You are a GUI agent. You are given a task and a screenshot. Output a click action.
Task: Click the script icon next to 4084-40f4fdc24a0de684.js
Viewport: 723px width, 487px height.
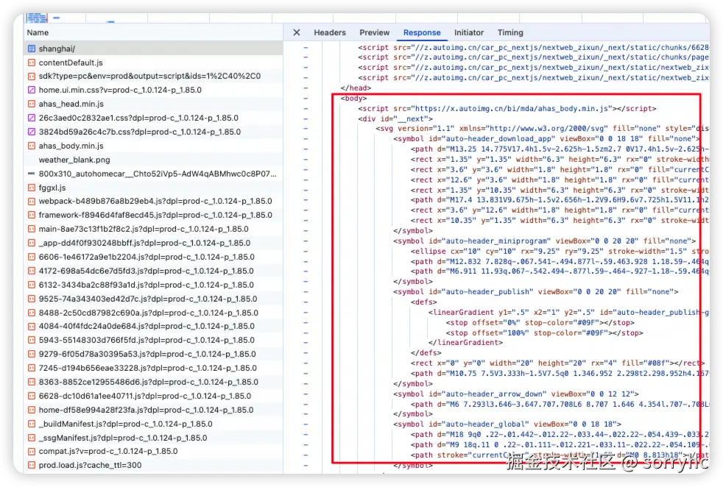point(32,326)
